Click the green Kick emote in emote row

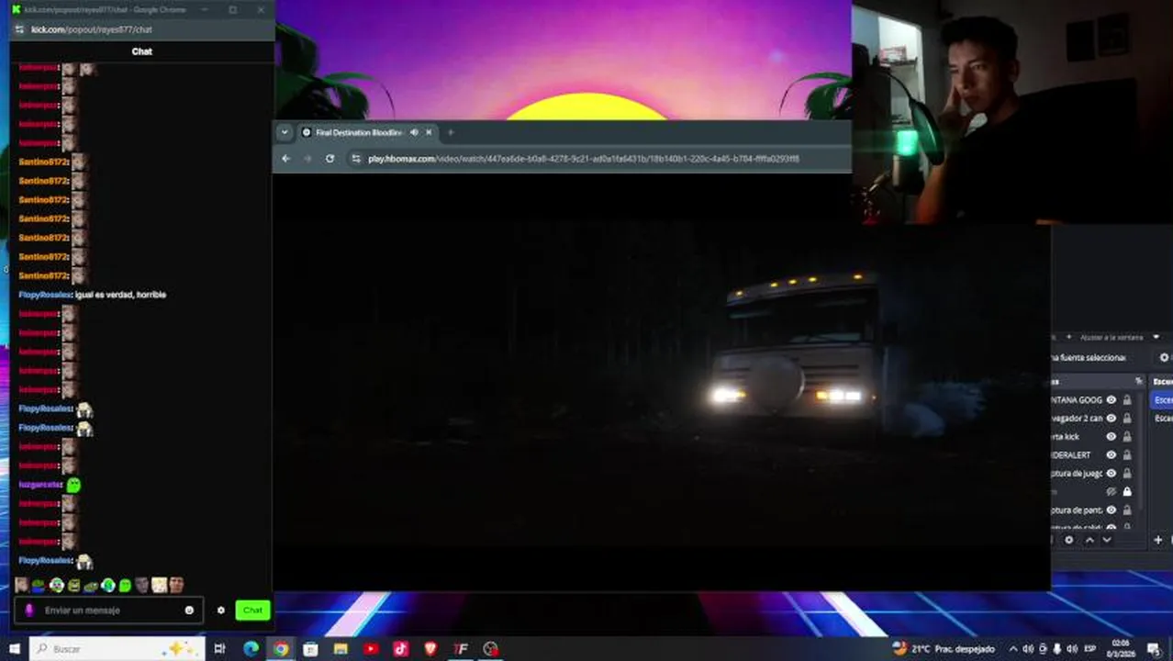[125, 585]
